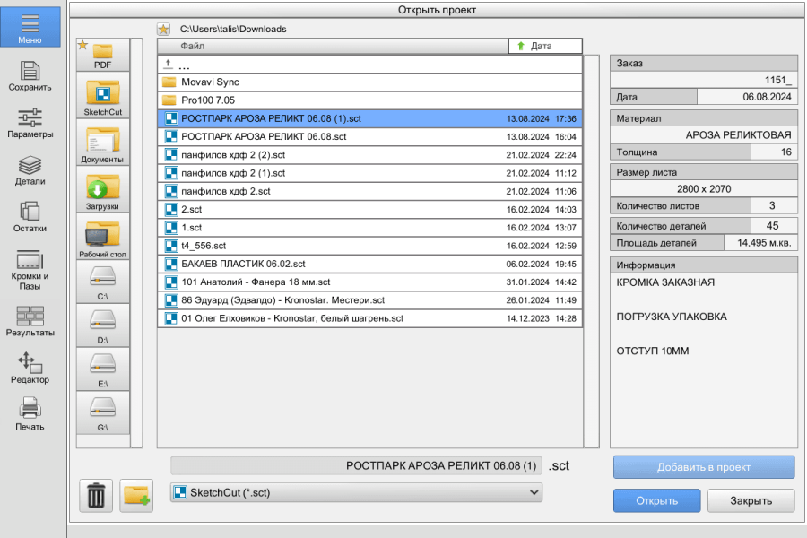Open the Документы folder shortcut

coord(103,143)
